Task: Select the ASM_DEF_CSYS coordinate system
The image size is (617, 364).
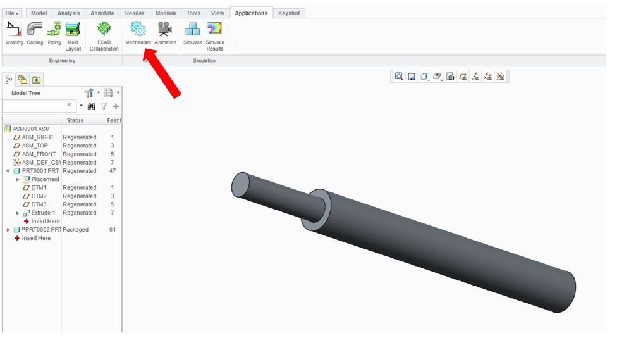Action: pyautogui.click(x=41, y=162)
